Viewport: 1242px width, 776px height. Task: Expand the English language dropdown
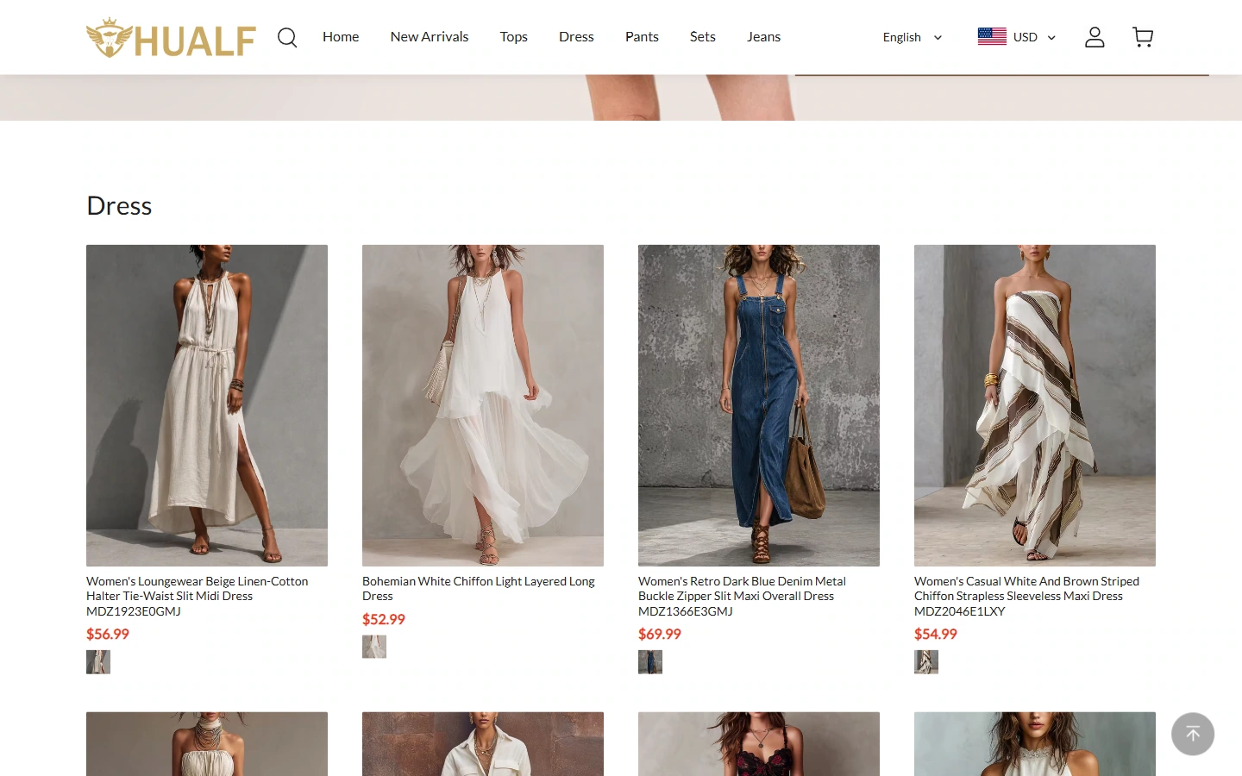click(912, 37)
